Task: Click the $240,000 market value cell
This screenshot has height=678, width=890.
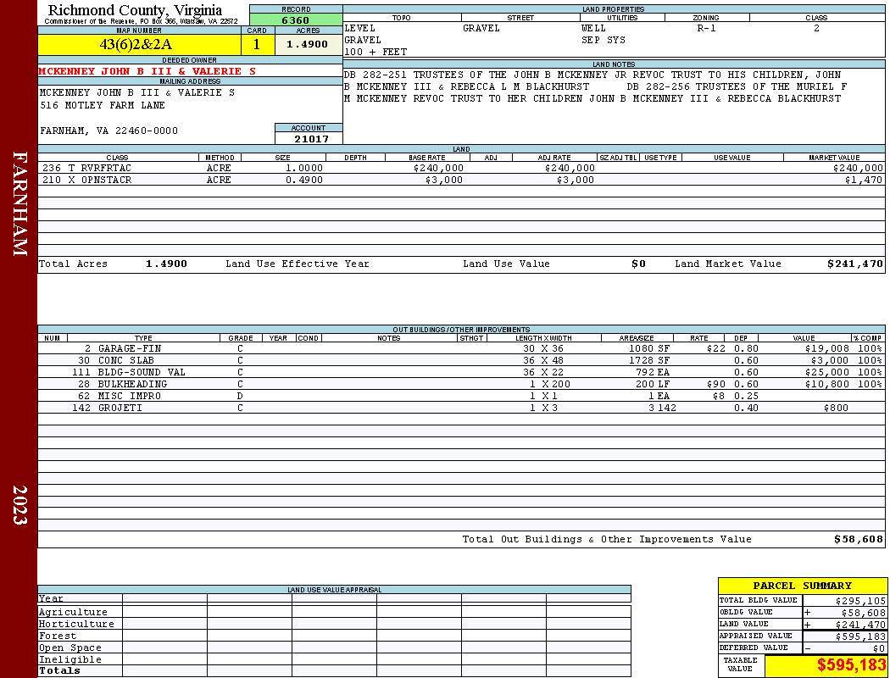Action: coord(858,168)
